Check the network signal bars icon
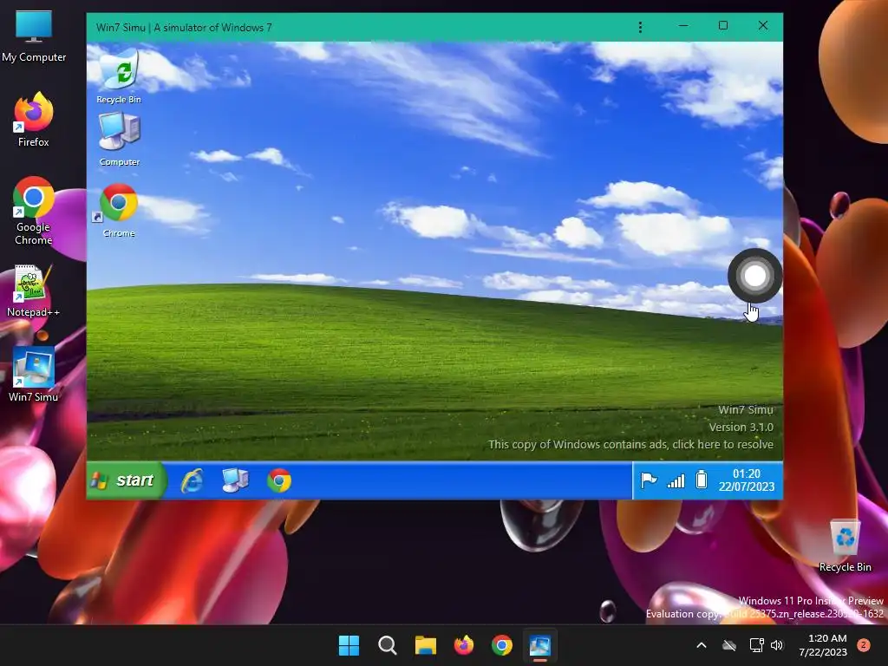888x666 pixels. (x=676, y=480)
